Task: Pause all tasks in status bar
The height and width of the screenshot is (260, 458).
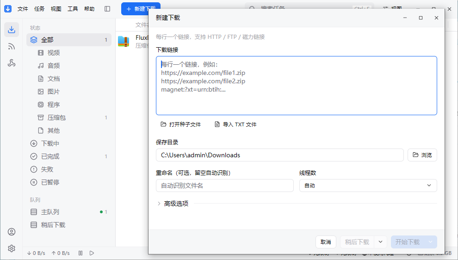Action: coord(80,253)
